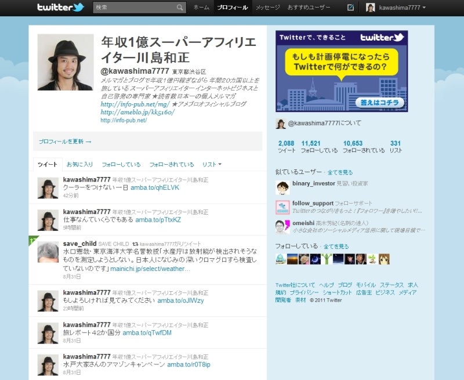464x380 pixels.
Task: Open 2,088 ツイート count
Action: (x=287, y=147)
